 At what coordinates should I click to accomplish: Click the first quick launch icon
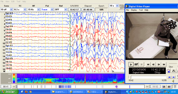pyautogui.click(x=22, y=92)
